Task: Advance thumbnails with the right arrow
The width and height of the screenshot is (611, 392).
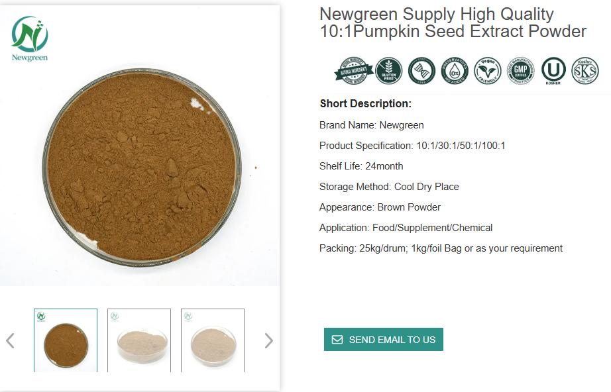Action: click(268, 340)
